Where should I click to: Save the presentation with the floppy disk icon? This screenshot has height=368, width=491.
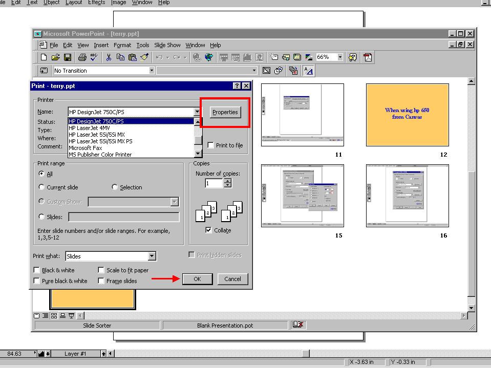tap(67, 57)
